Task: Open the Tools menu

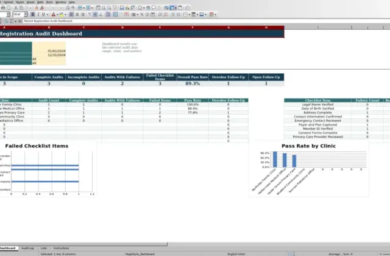Action: click(49, 2)
